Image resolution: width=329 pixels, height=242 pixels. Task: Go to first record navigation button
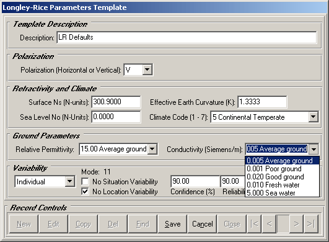point(254,224)
